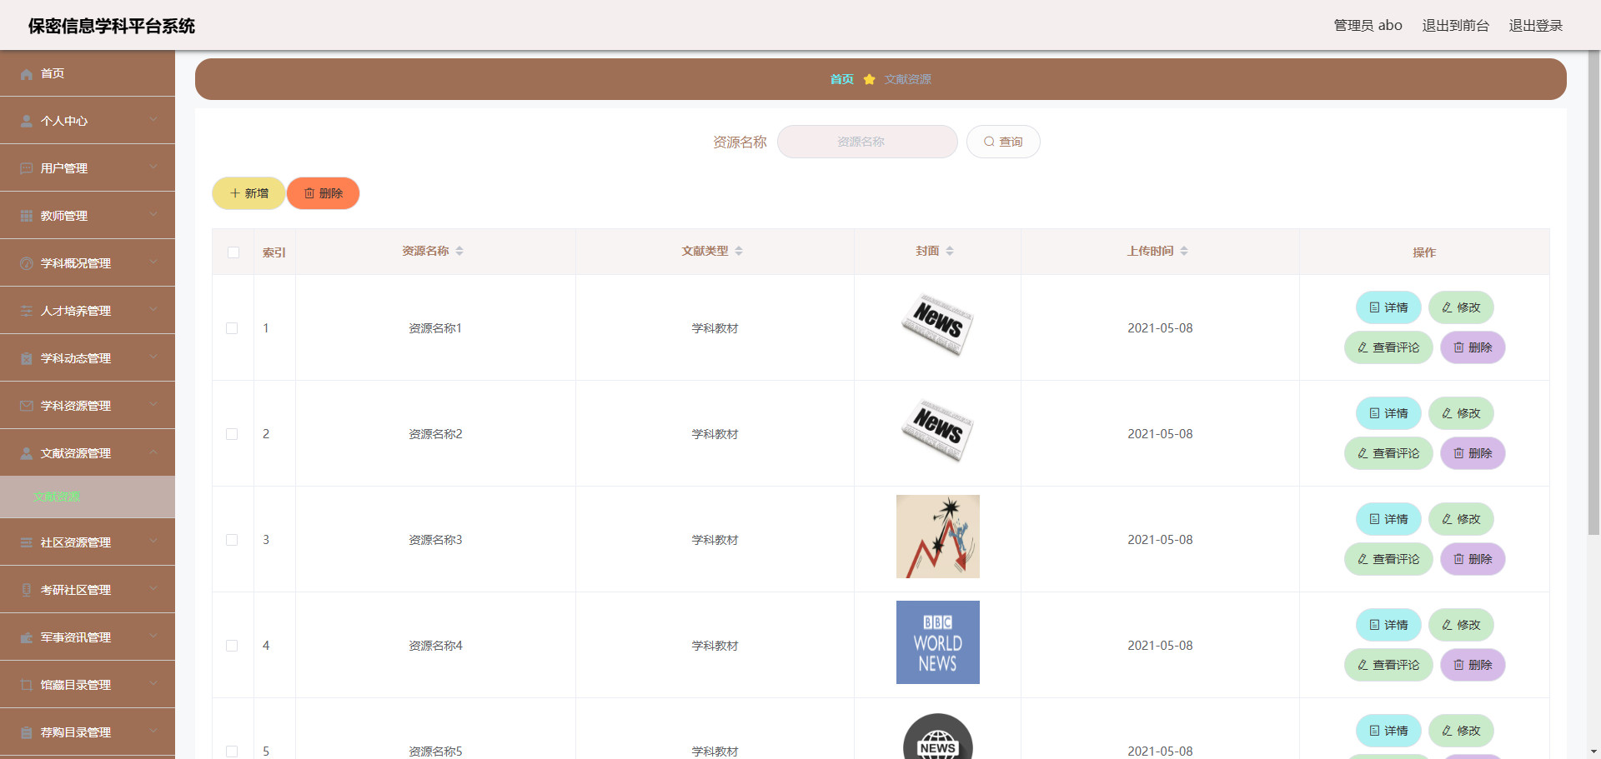Expand the 教师管理 chevron
Screen dimensions: 1601x759
tap(153, 215)
